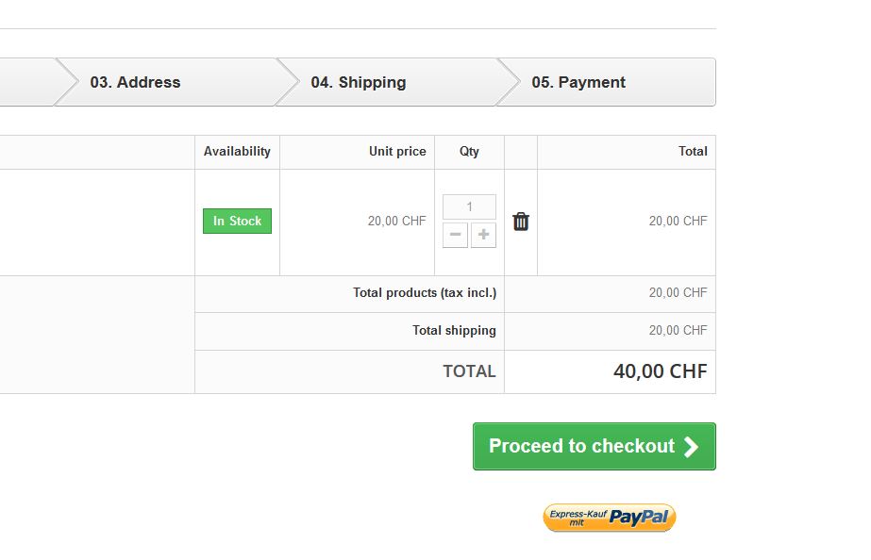Click the Total column header
The width and height of the screenshot is (871, 560).
693,151
